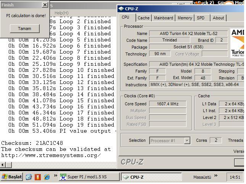The image size is (246, 184).
Task: Open the Mainboard tab
Action: (164, 18)
